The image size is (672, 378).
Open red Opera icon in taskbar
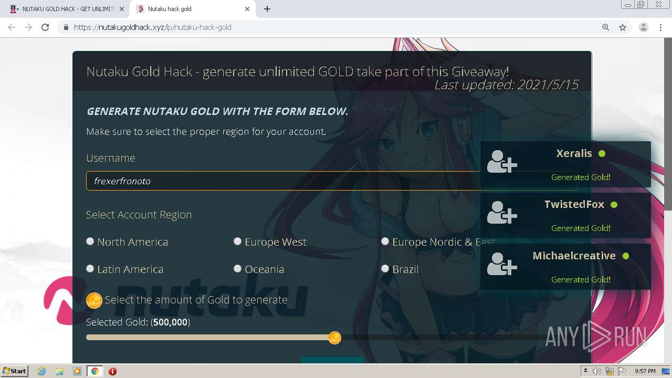pos(112,371)
